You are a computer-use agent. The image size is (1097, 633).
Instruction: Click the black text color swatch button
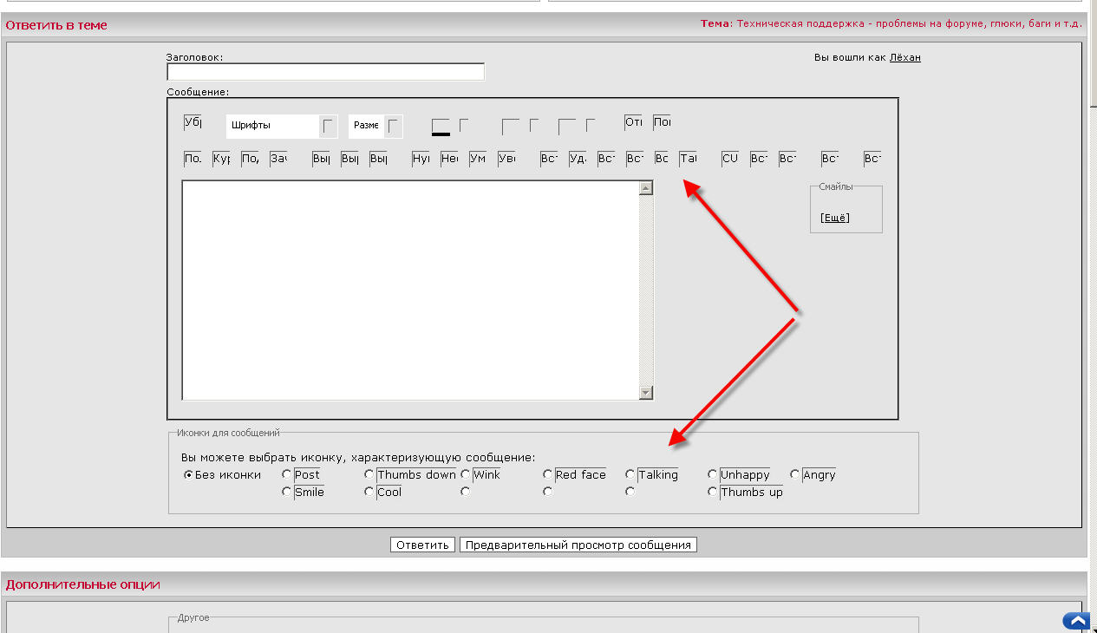coord(441,127)
